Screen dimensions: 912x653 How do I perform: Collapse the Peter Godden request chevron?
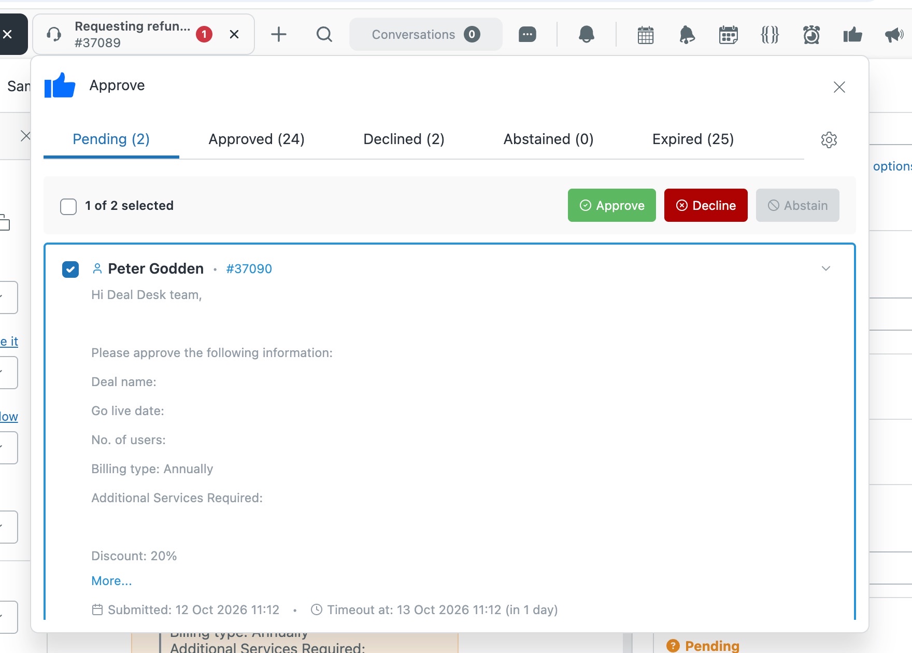click(826, 268)
